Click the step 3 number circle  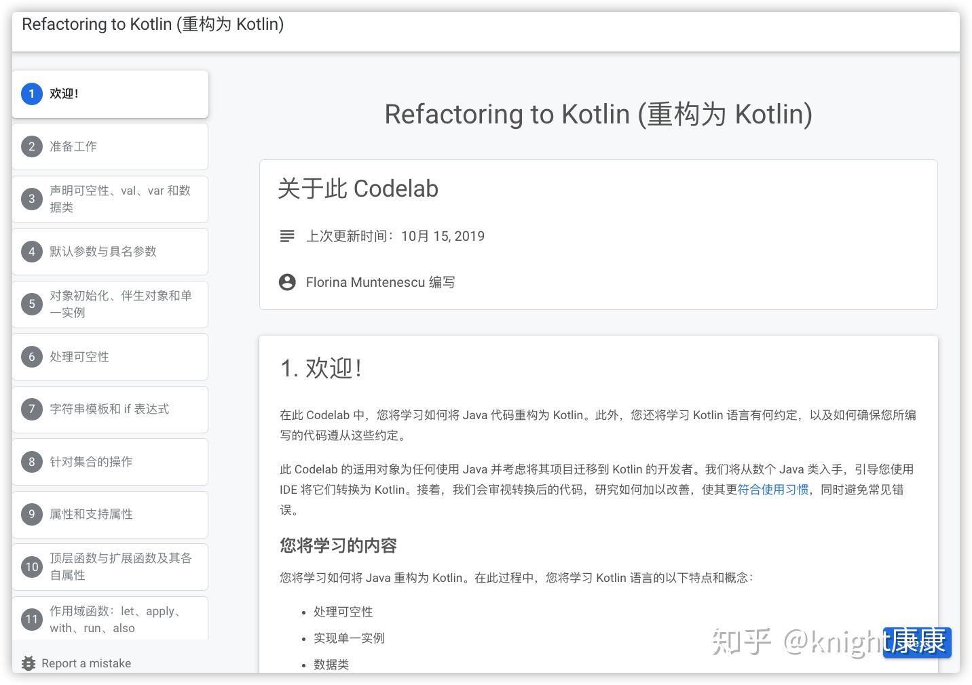tap(32, 199)
